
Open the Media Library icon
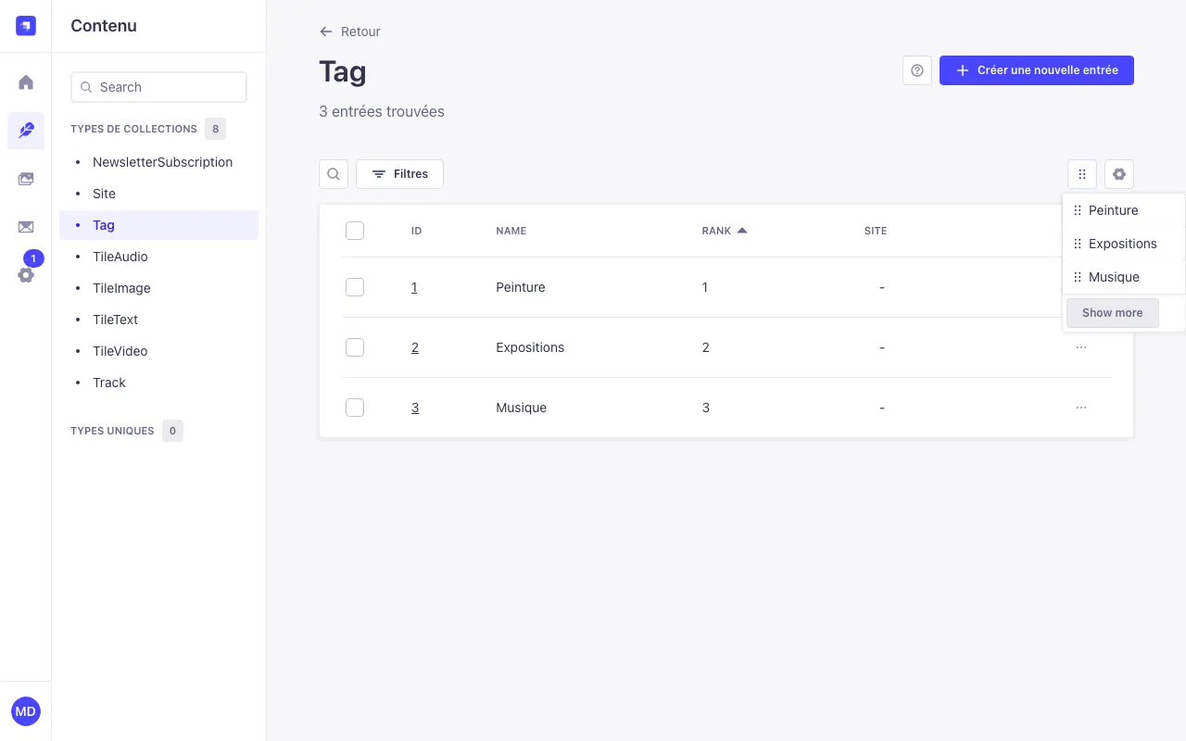click(x=26, y=179)
